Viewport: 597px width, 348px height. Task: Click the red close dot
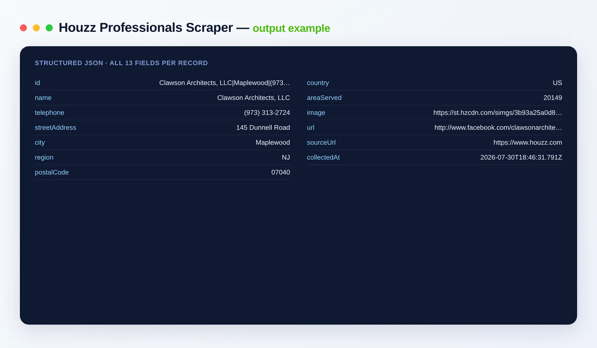tap(23, 28)
